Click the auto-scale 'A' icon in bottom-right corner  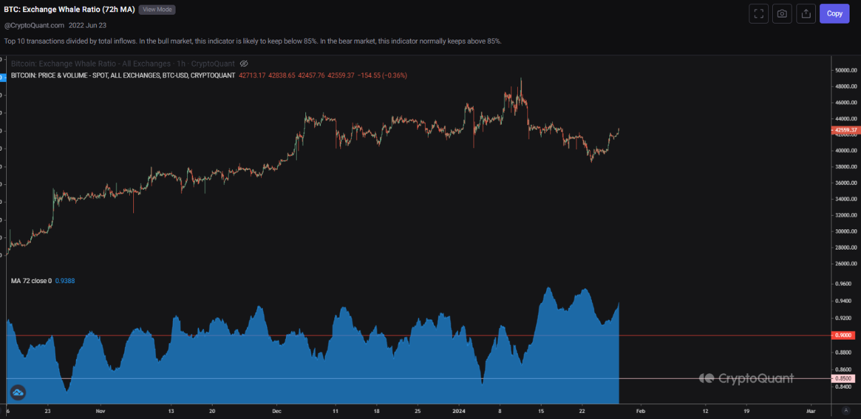pos(847,410)
